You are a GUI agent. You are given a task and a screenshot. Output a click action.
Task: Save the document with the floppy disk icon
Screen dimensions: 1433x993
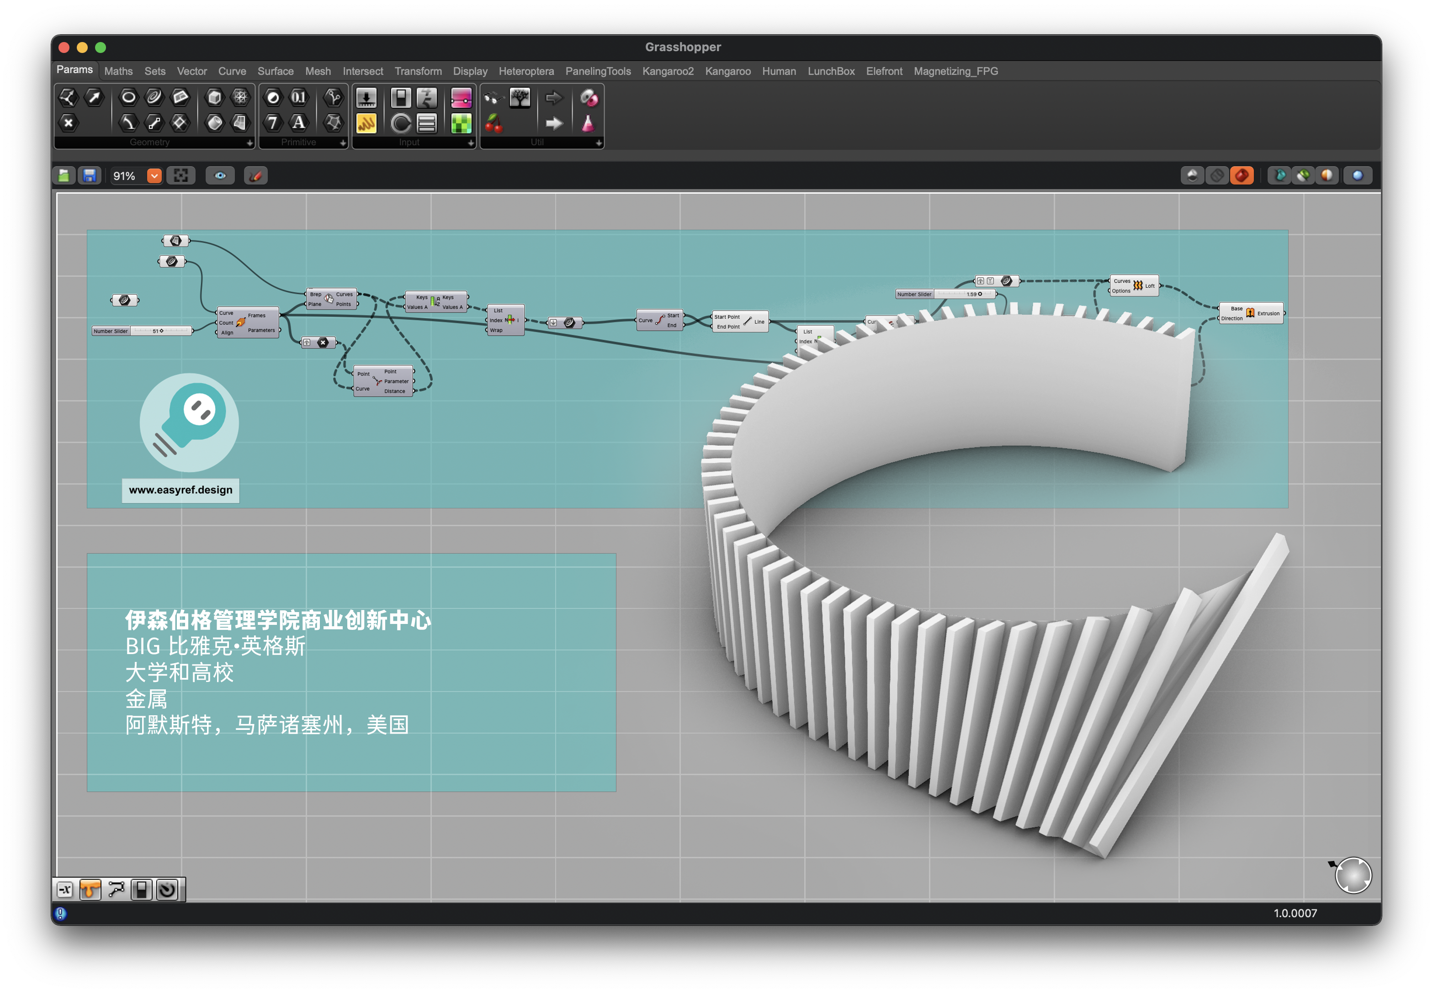(90, 176)
